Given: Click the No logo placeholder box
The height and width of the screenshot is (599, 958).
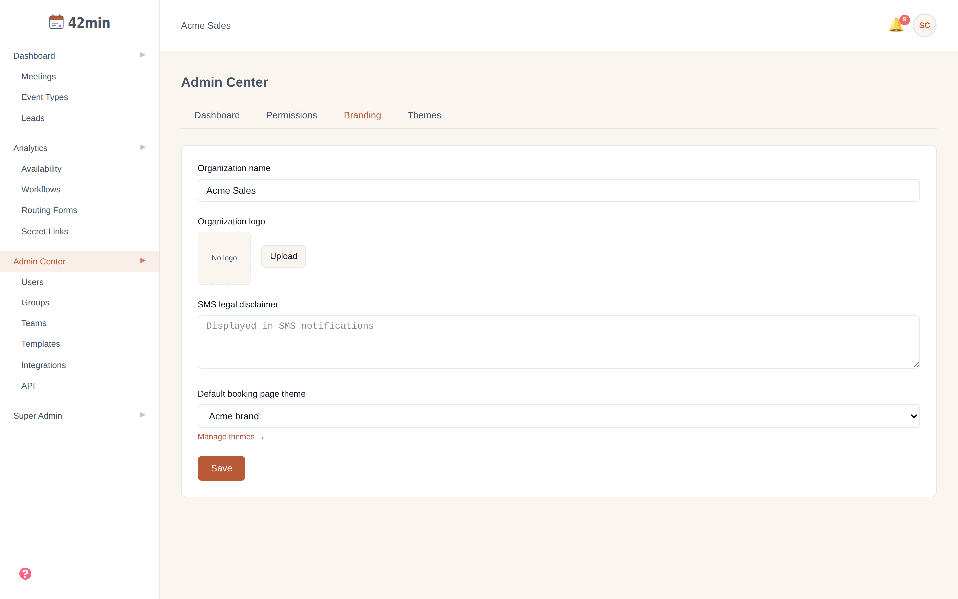Looking at the screenshot, I should coord(224,258).
